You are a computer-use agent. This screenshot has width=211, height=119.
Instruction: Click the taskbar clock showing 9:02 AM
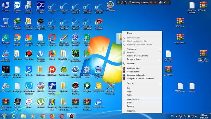tap(204, 116)
